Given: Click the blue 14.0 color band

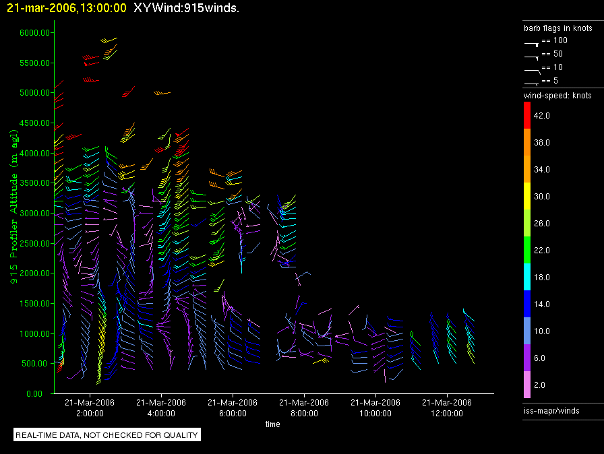Looking at the screenshot, I should coord(527,304).
